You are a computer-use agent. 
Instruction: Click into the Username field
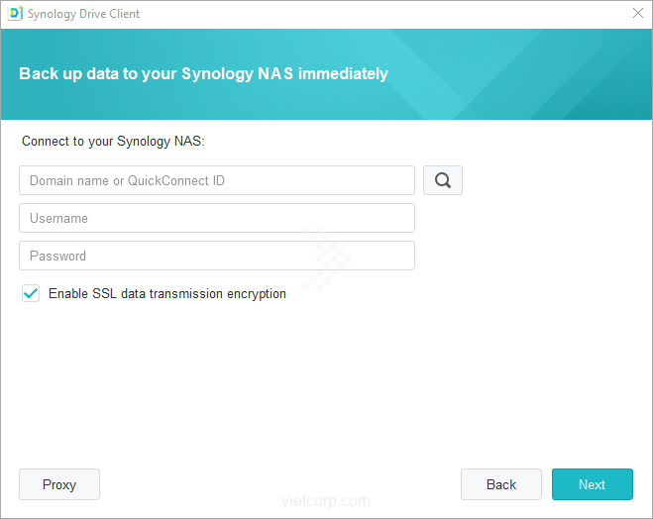pyautogui.click(x=216, y=218)
